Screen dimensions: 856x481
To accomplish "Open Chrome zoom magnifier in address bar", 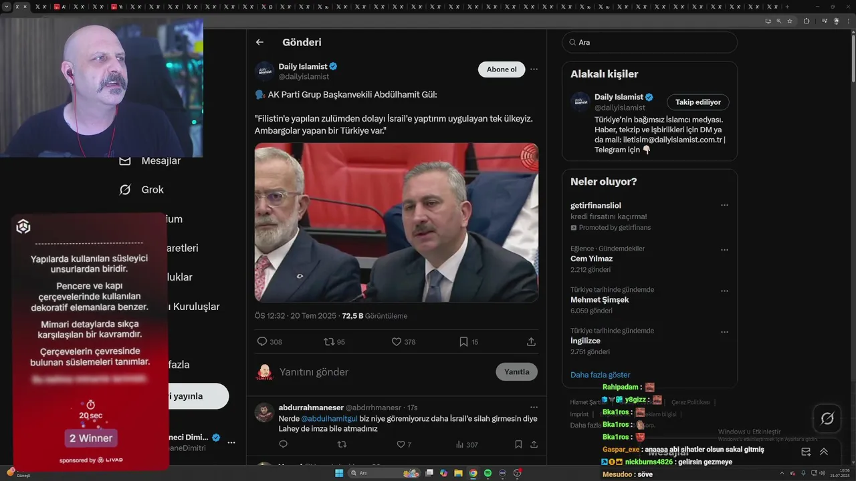I will [779, 21].
